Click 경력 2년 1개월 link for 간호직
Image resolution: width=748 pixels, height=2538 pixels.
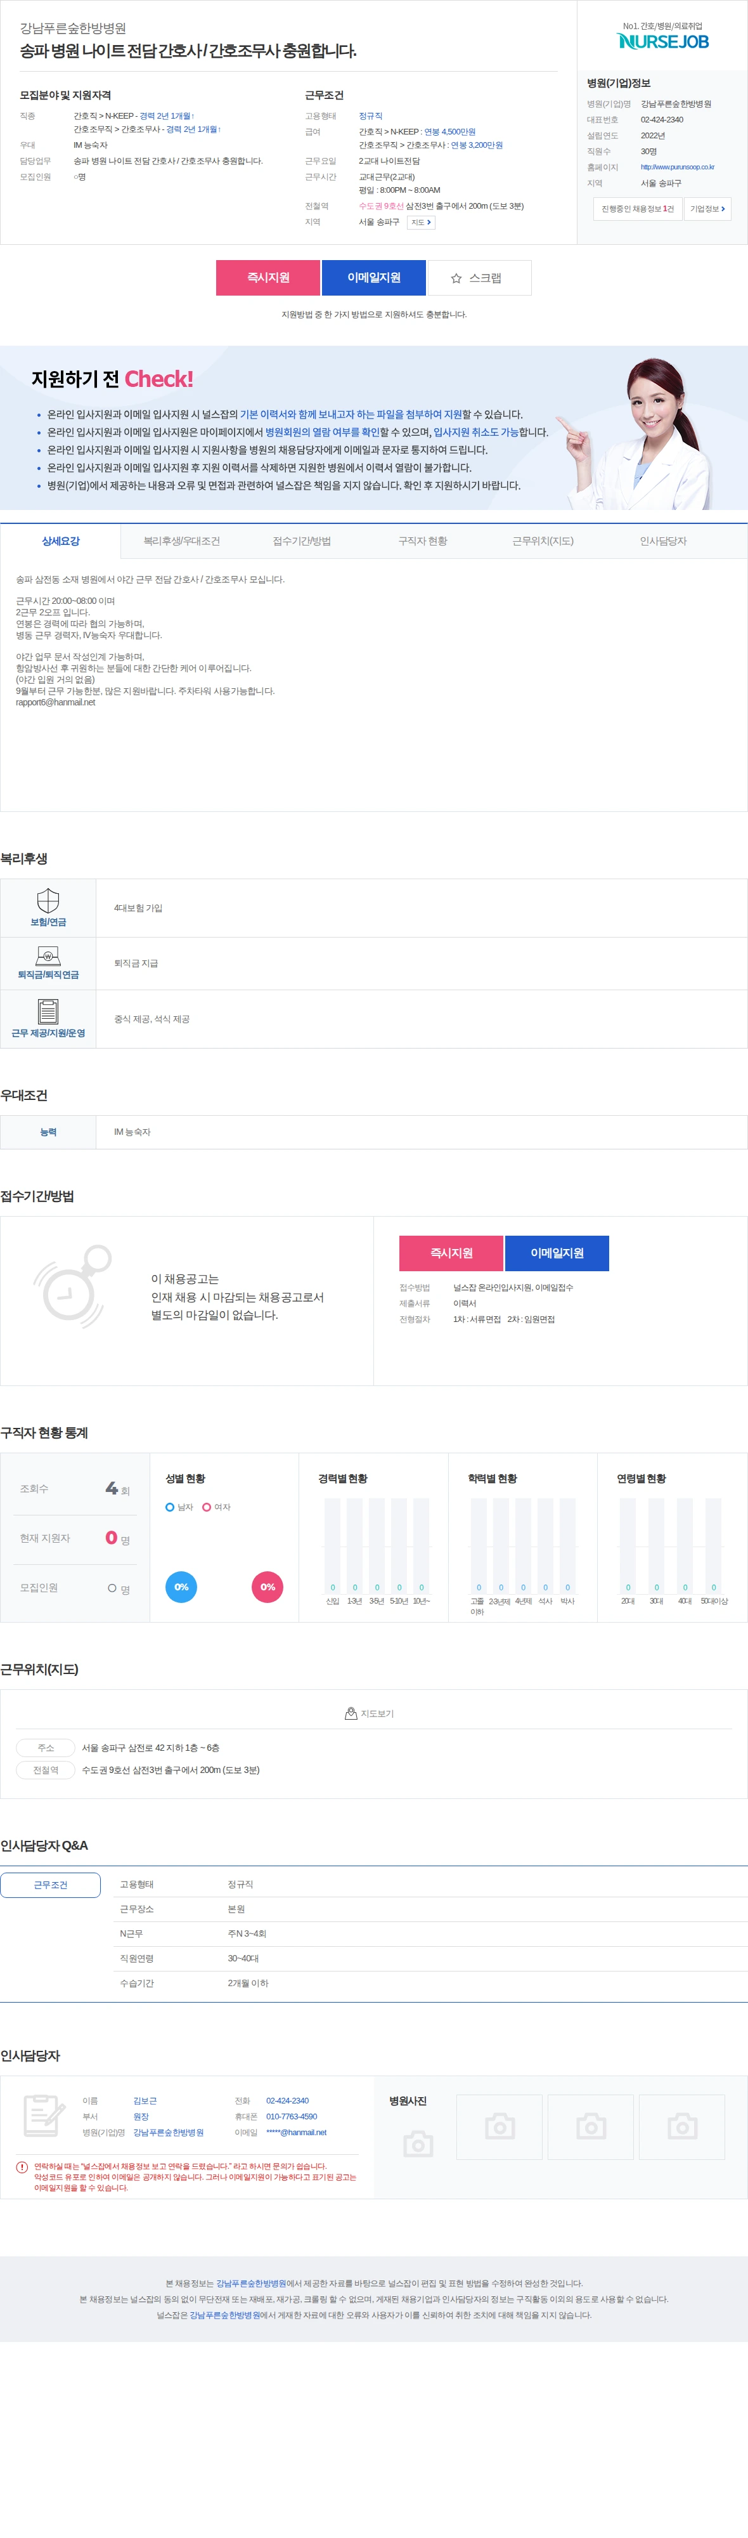pyautogui.click(x=166, y=115)
